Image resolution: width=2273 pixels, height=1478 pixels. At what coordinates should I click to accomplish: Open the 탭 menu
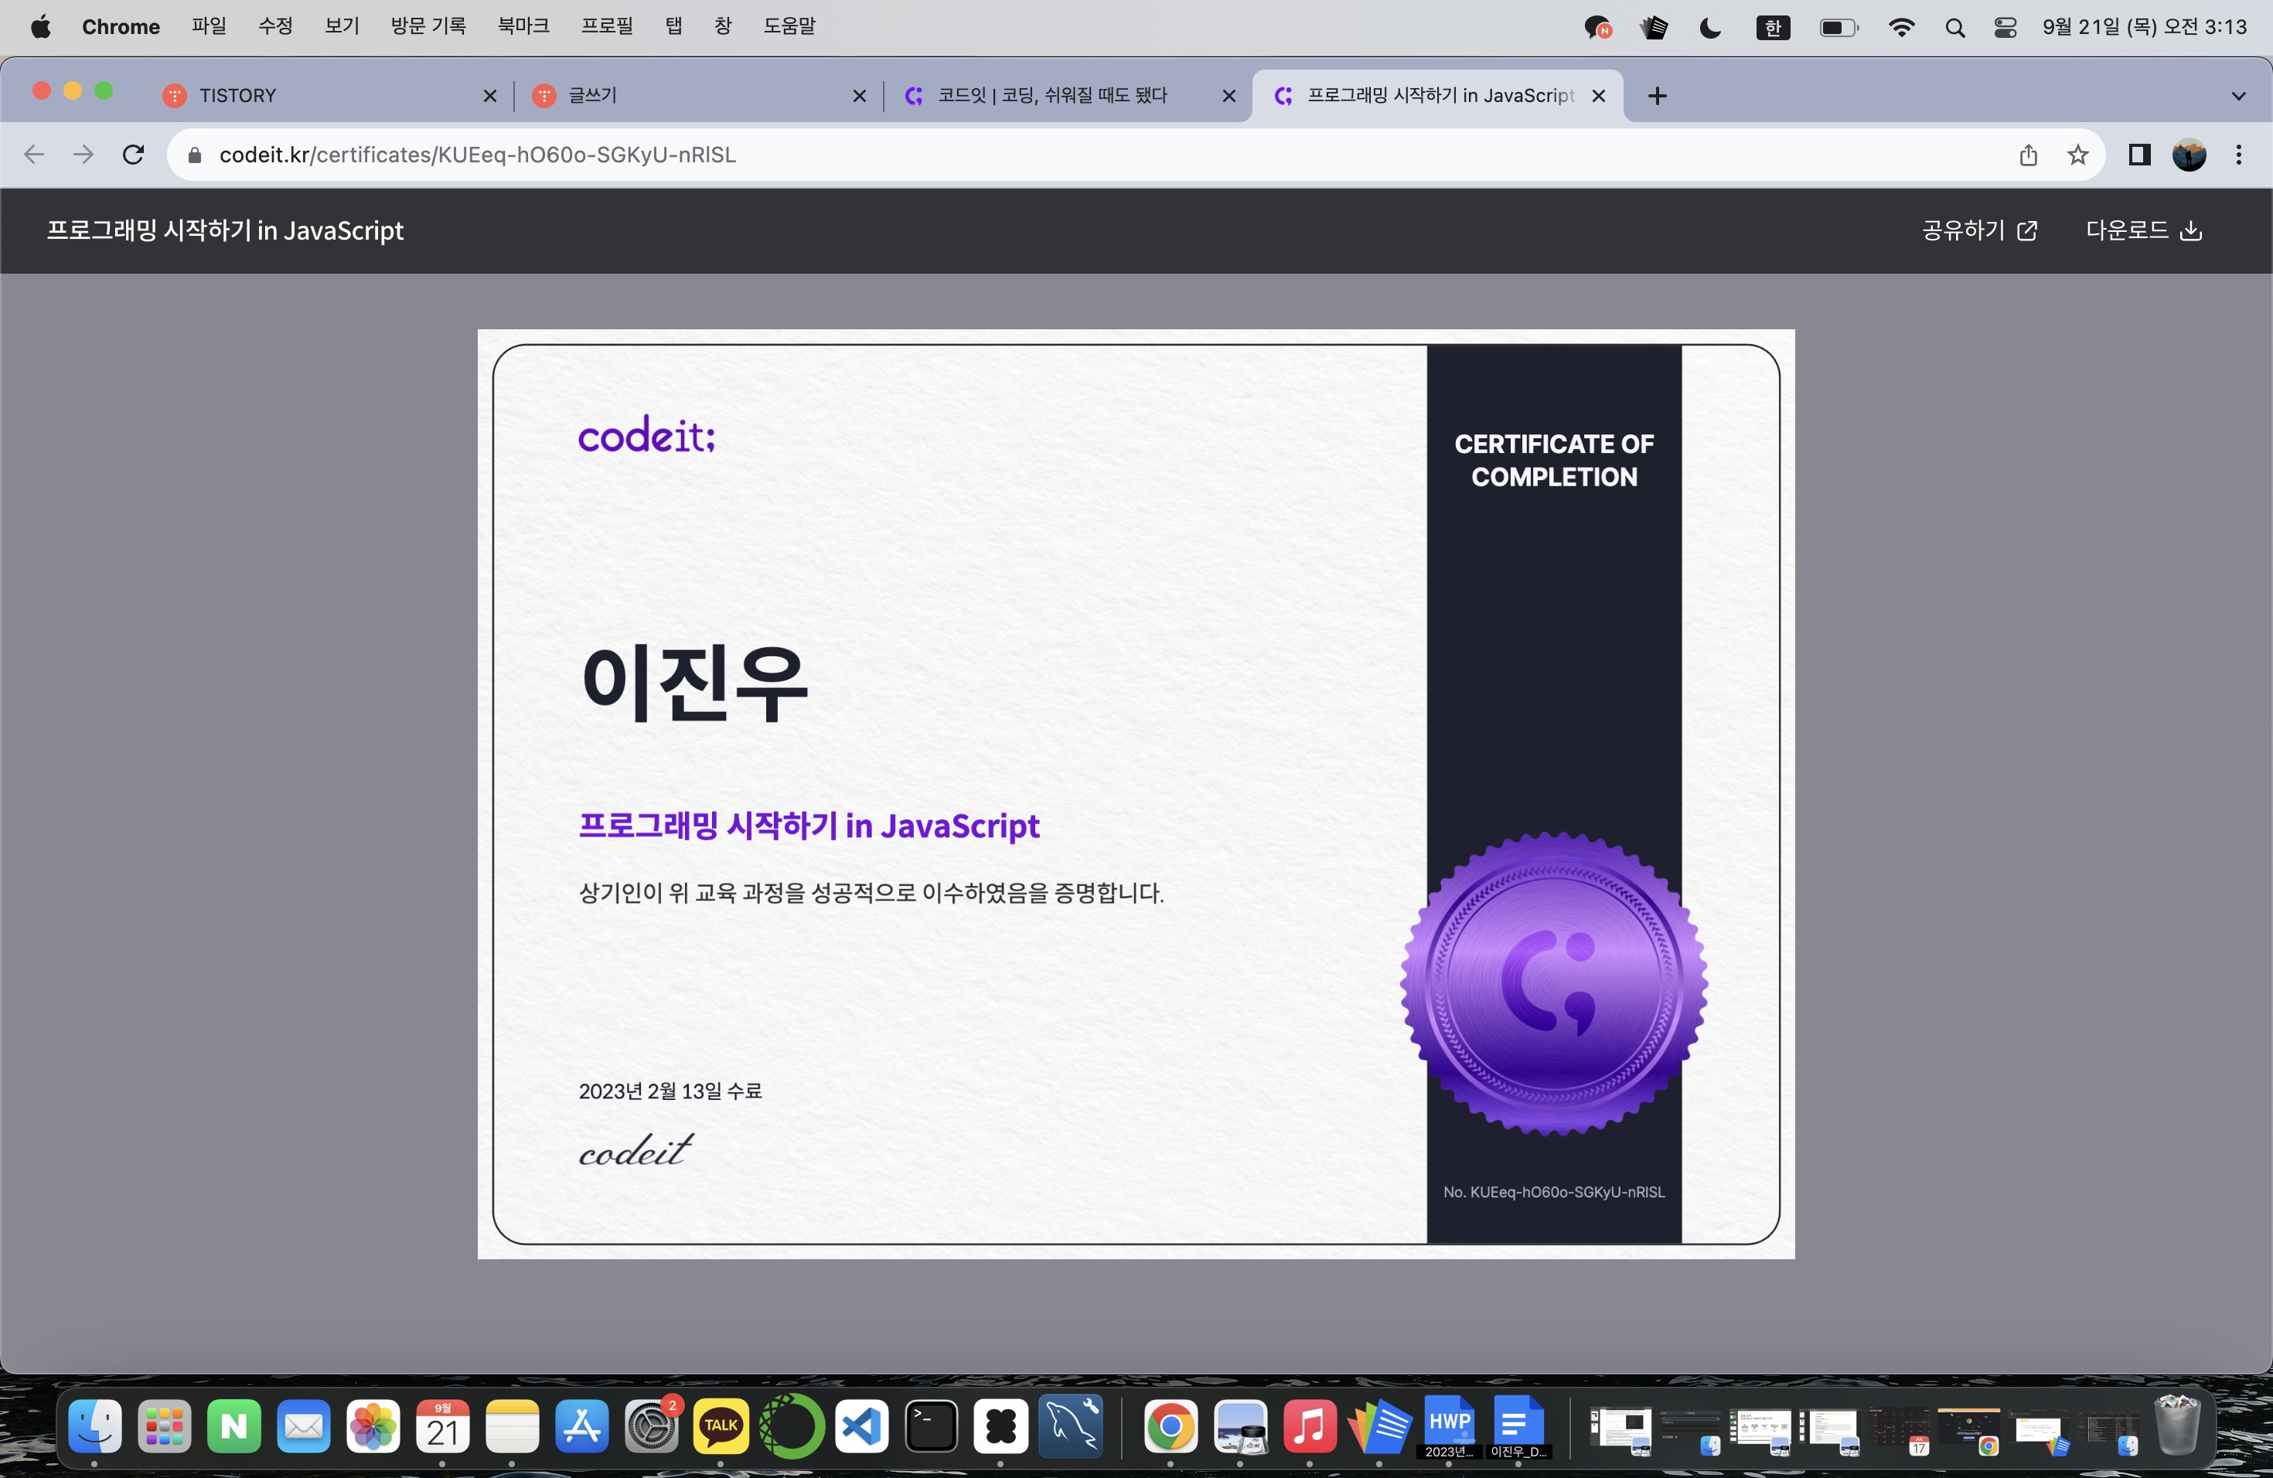(x=674, y=27)
